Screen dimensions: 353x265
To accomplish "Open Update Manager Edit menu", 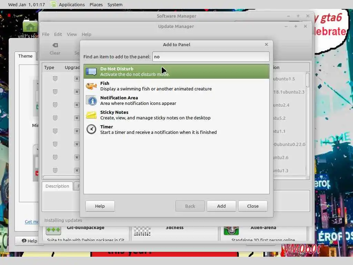I will tap(58, 34).
